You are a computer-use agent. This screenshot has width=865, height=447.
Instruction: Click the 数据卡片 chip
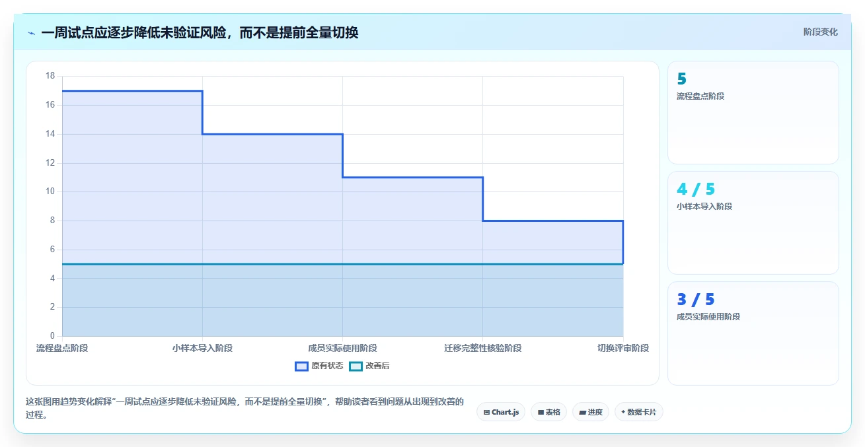pos(638,412)
